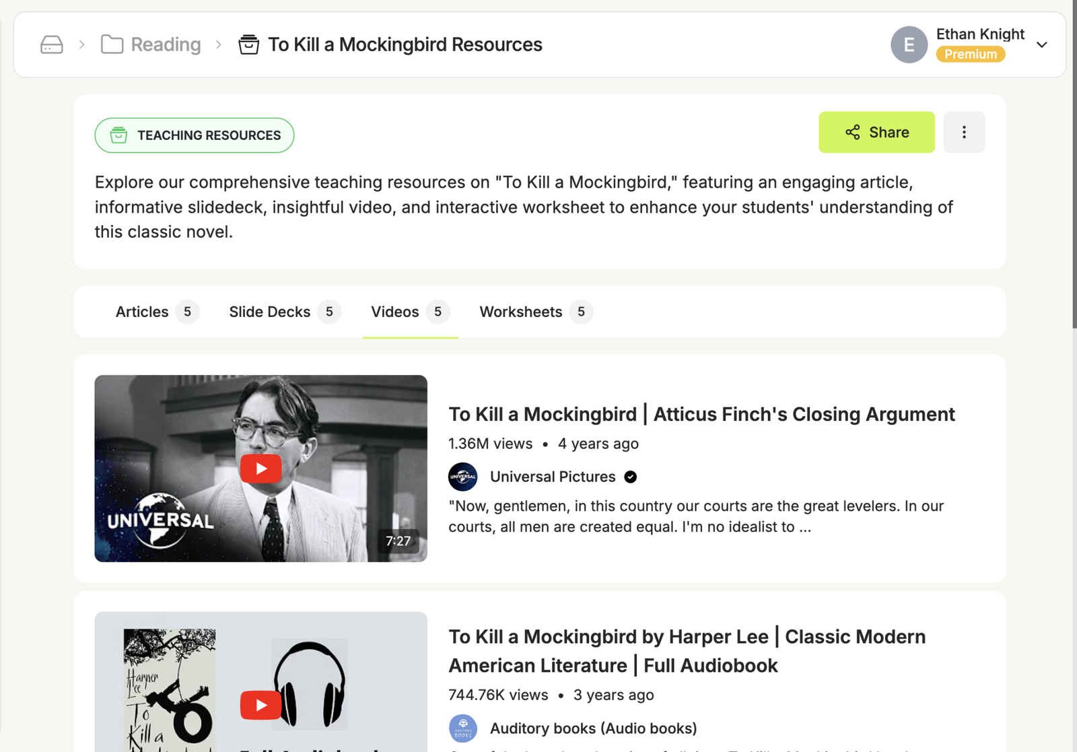Screen dimensions: 1077x752
Task: Click the Auditory books channel avatar
Action: pos(463,728)
